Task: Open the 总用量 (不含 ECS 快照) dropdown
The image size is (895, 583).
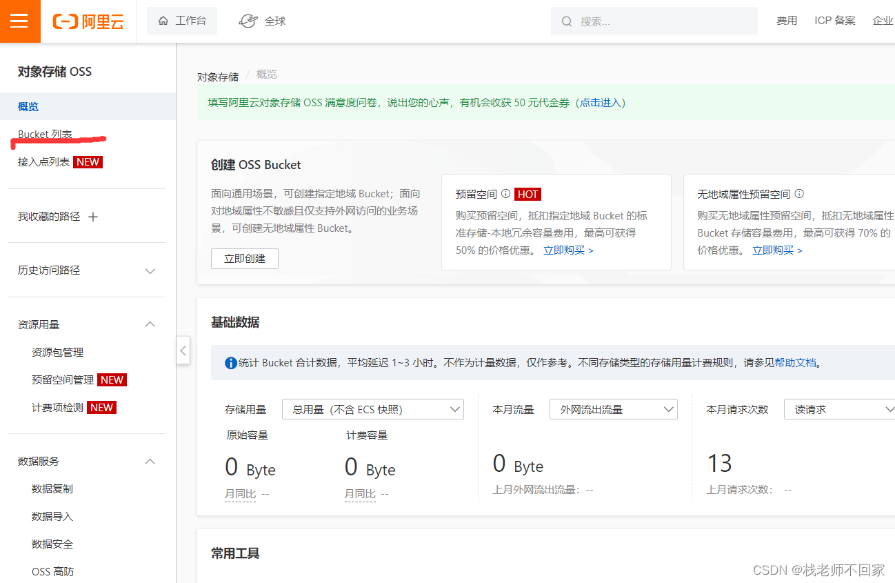Action: 373,409
